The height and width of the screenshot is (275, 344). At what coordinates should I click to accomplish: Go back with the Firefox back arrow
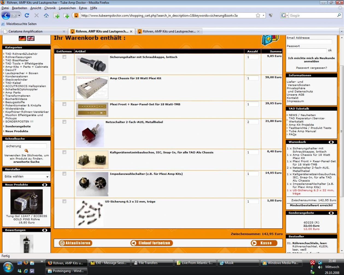tap(6, 15)
